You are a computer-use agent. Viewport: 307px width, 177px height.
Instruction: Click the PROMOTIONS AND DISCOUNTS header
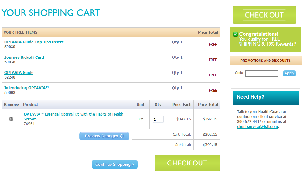pos(265,61)
